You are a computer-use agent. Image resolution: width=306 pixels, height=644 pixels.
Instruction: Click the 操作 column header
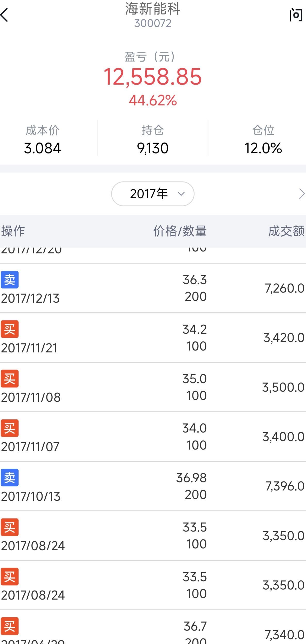coord(13,231)
